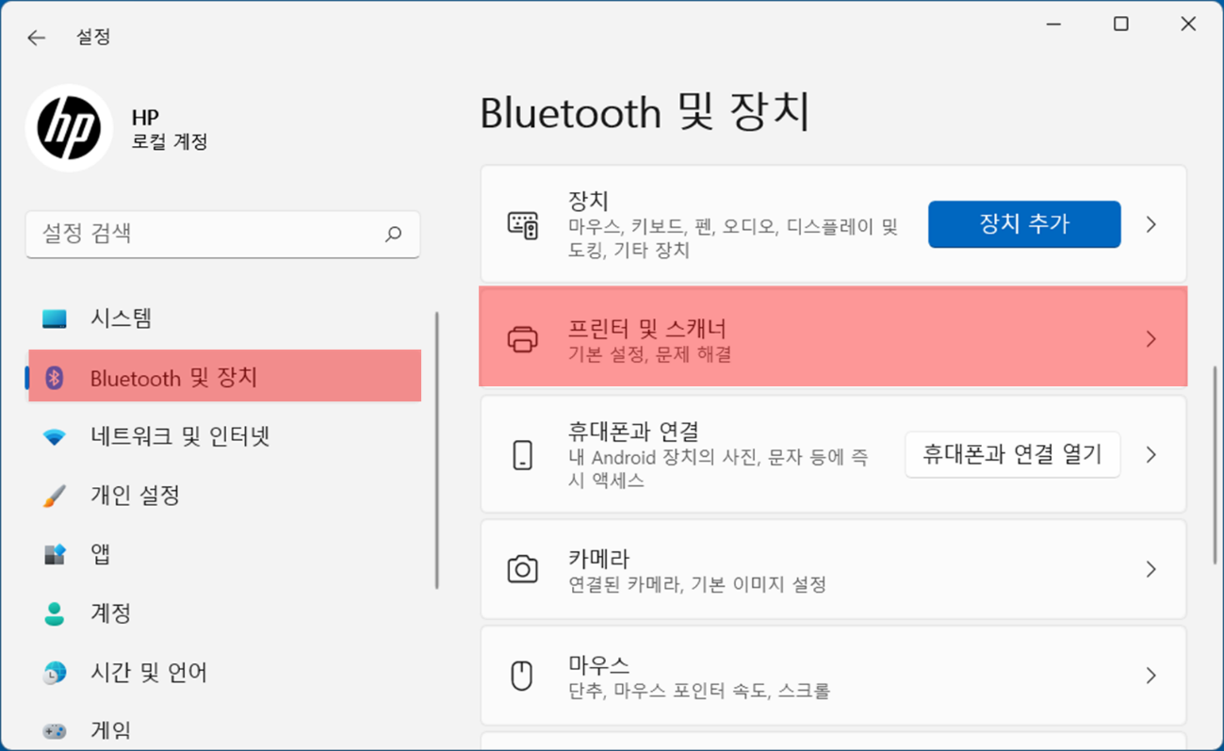Image resolution: width=1224 pixels, height=751 pixels.
Task: Expand the 카메라 row chevron
Action: [1151, 569]
